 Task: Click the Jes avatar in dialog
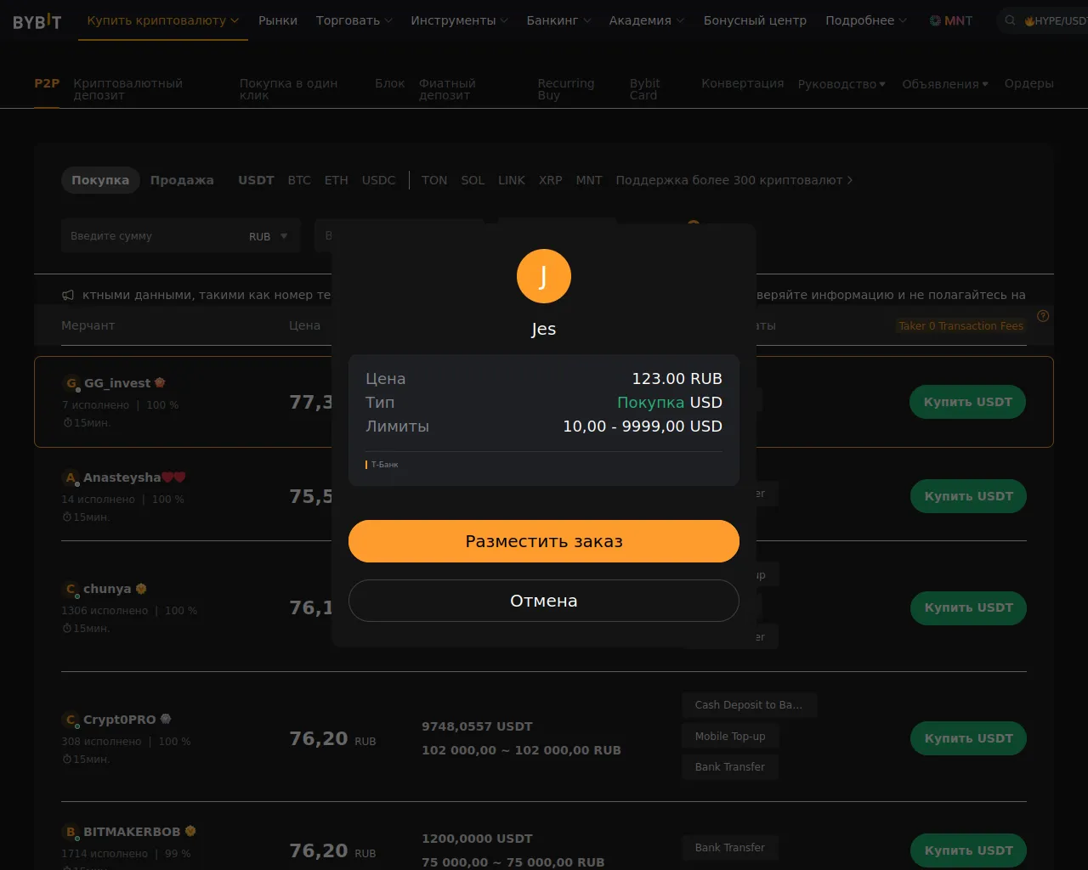543,276
